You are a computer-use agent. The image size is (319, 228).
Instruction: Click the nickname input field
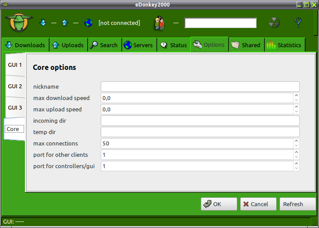[x=200, y=86]
